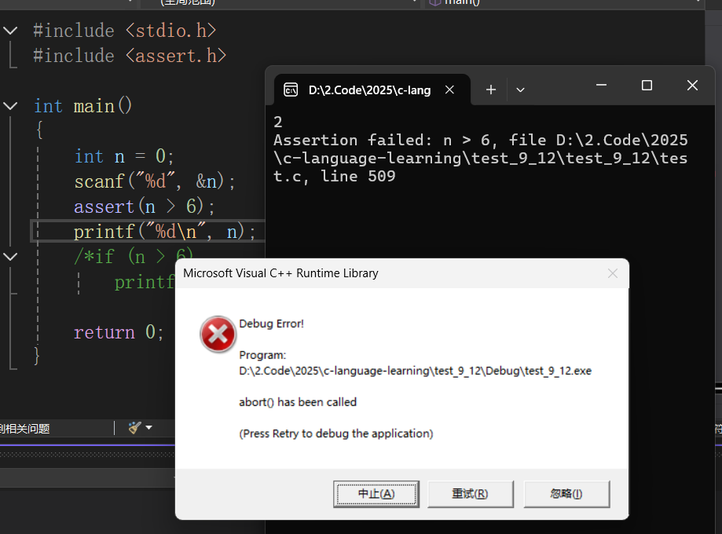Click the program path test_9_12.exe text
722x534 pixels.
[416, 371]
